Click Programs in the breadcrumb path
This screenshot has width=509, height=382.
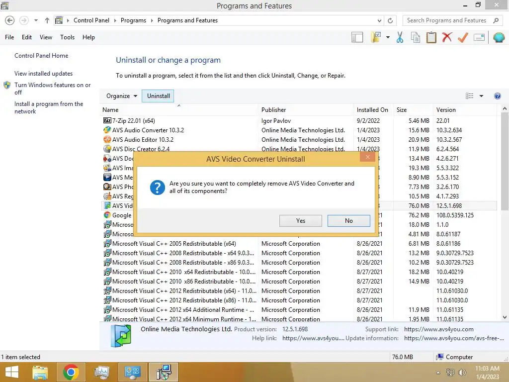(133, 20)
